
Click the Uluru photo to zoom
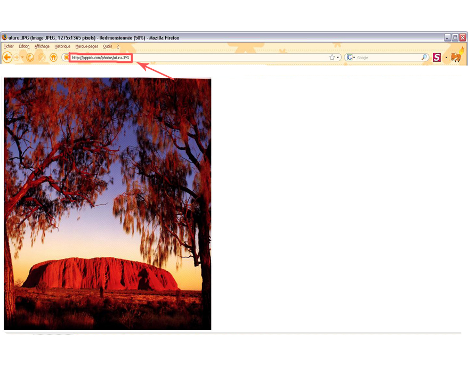[107, 204]
